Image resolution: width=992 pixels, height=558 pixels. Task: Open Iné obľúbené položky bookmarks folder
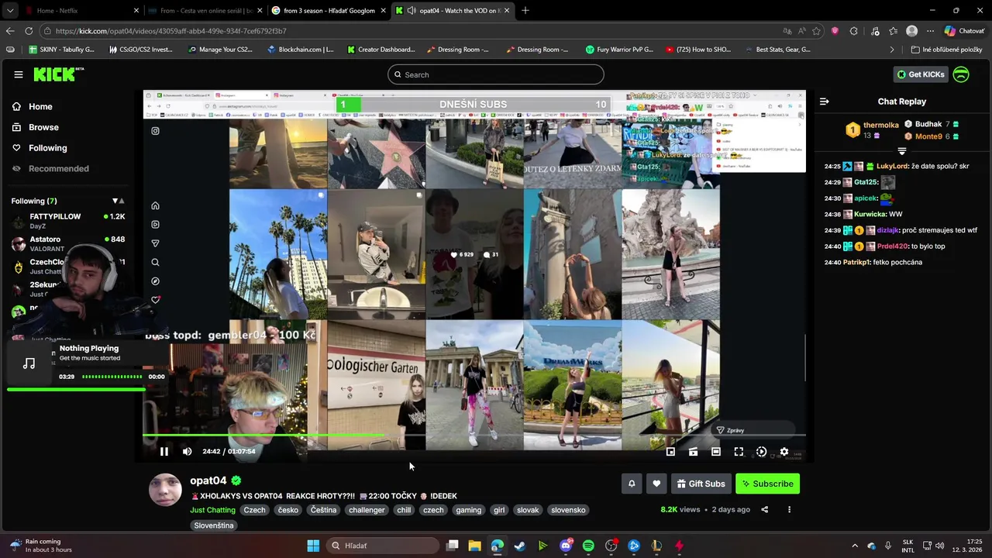point(947,50)
